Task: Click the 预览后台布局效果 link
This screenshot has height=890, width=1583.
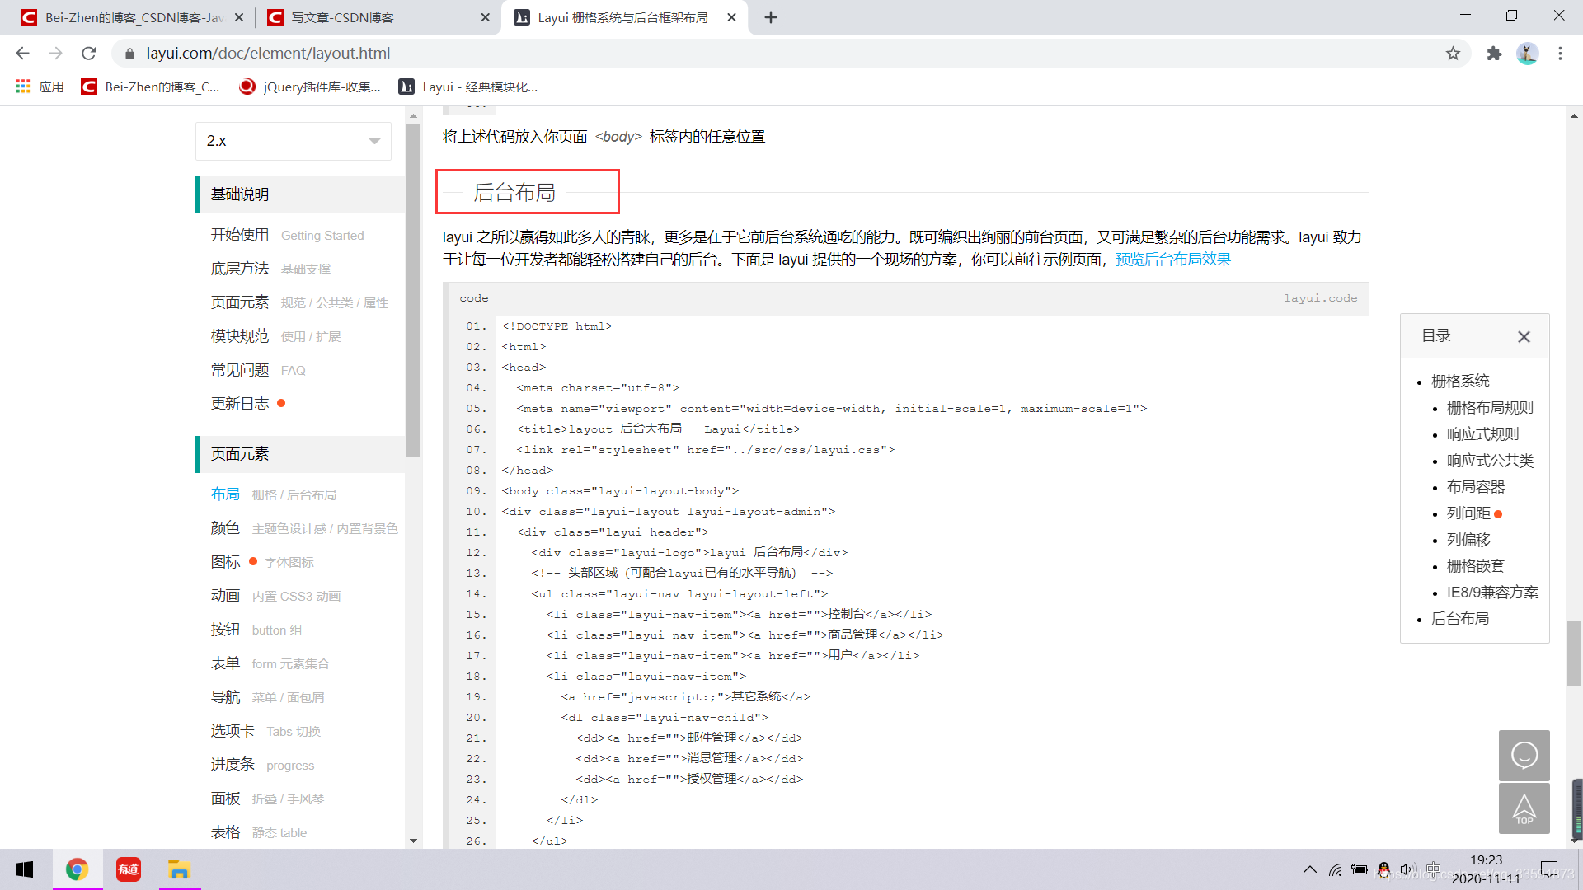Action: (x=1172, y=260)
